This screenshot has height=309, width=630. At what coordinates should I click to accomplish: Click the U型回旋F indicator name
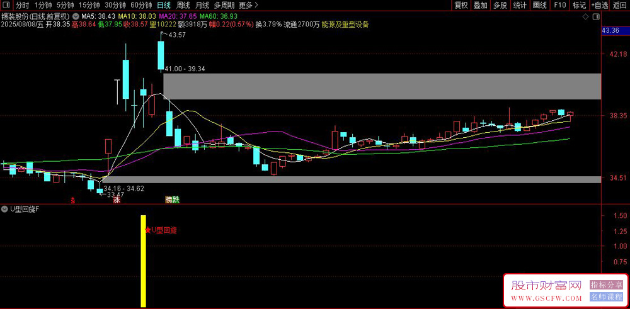point(24,209)
